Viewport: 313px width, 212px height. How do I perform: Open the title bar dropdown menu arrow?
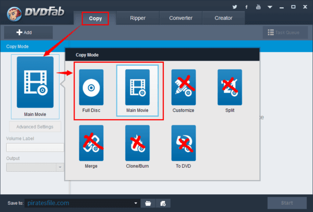[270, 7]
